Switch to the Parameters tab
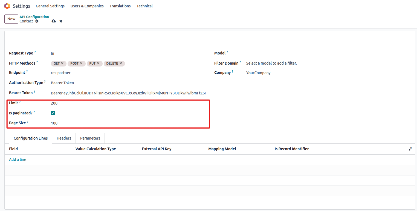 click(90, 138)
